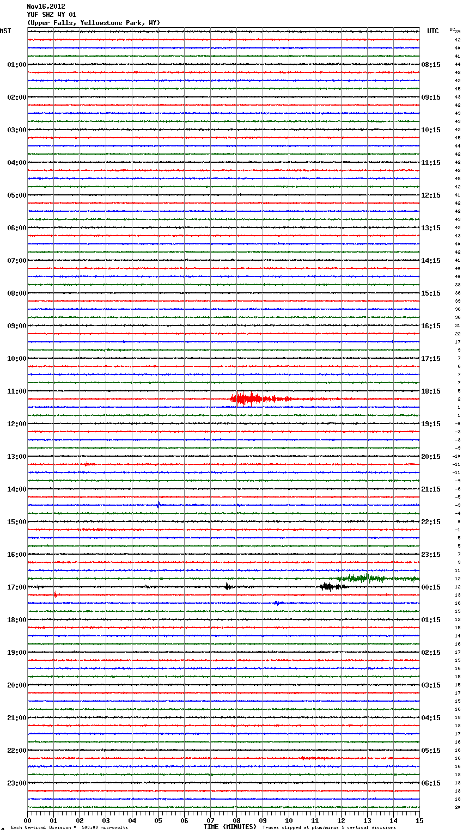Click the x-axis tick label 05
Screen dimensions: 463x835
[x=159, y=820]
